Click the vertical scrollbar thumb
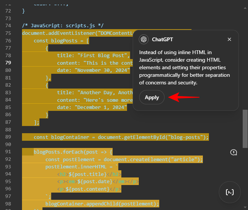 (245, 129)
